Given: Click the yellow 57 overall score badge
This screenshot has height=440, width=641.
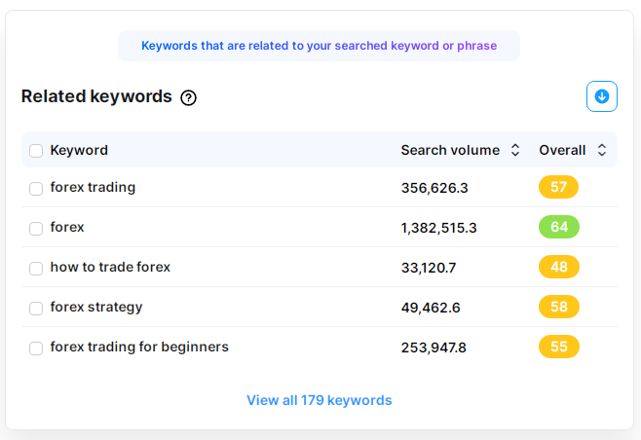Looking at the screenshot, I should coord(558,187).
